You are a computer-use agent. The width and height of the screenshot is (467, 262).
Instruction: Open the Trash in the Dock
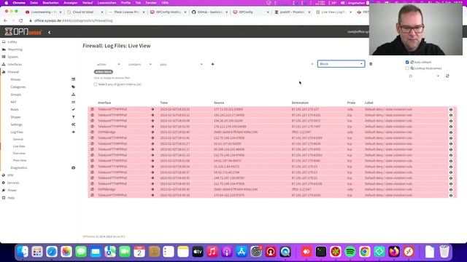point(444,252)
